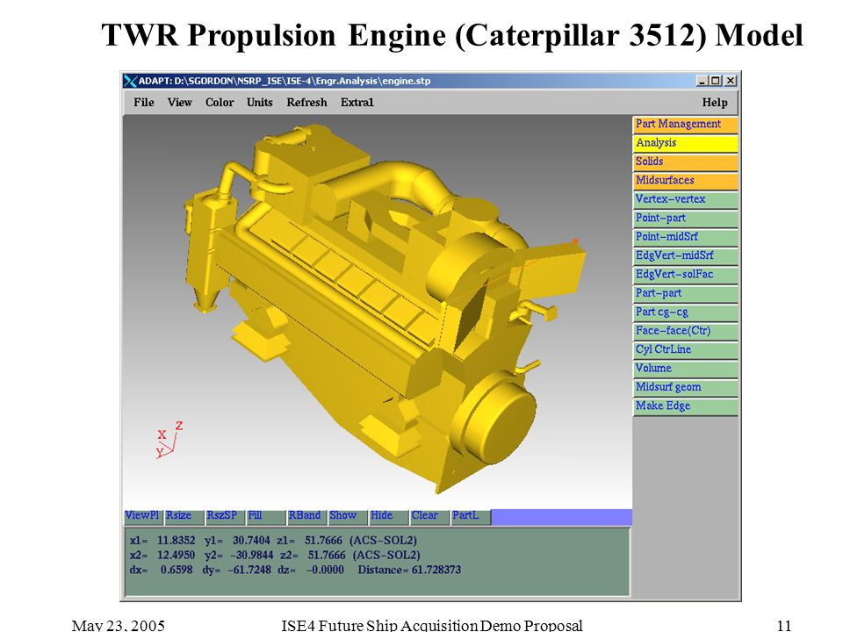Choose Part-part measurement
The height and width of the screenshot is (632, 843).
click(686, 293)
